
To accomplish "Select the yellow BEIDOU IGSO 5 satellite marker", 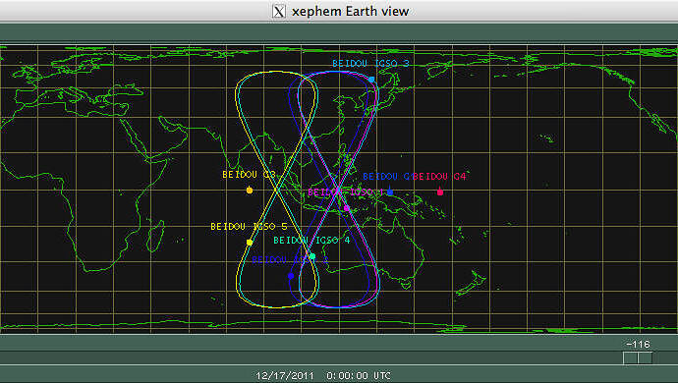I will click(x=250, y=243).
